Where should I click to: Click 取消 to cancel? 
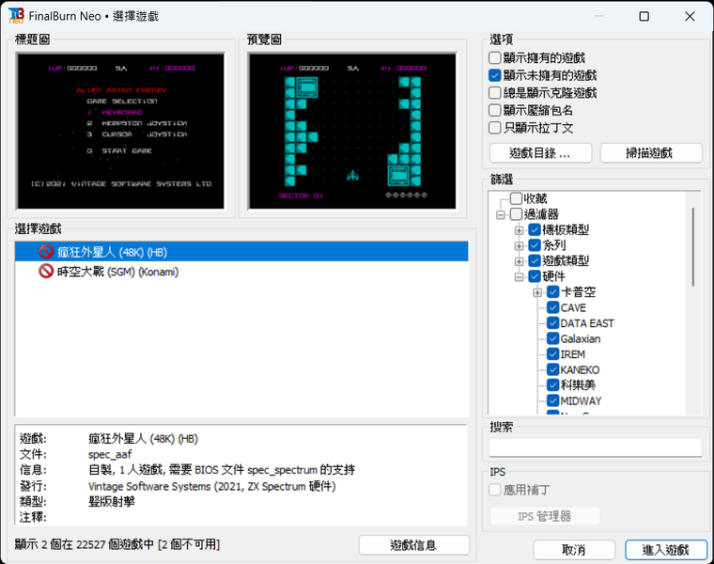point(574,550)
